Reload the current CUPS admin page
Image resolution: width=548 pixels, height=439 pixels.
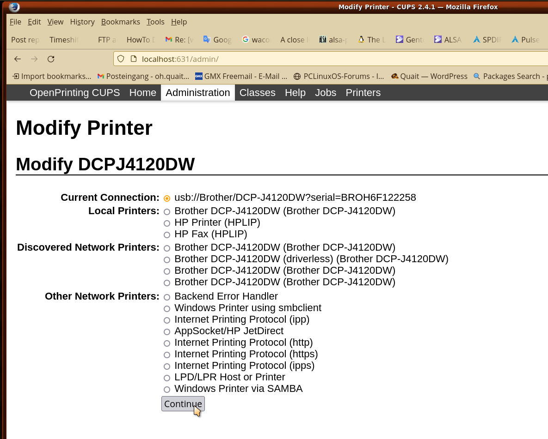point(51,59)
